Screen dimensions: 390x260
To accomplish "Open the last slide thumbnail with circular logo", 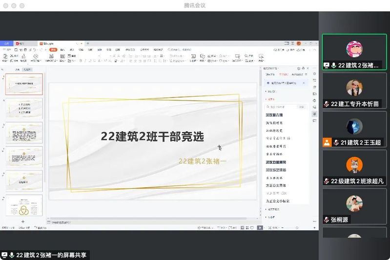I will [x=24, y=205].
